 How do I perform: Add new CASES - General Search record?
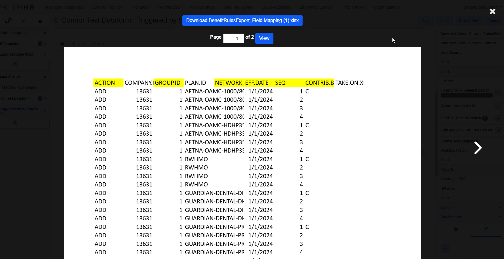click(498, 118)
